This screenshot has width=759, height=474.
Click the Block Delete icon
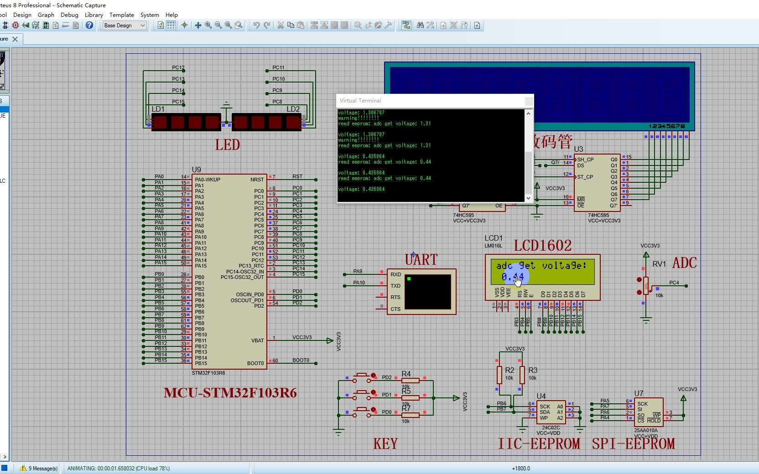[x=344, y=26]
